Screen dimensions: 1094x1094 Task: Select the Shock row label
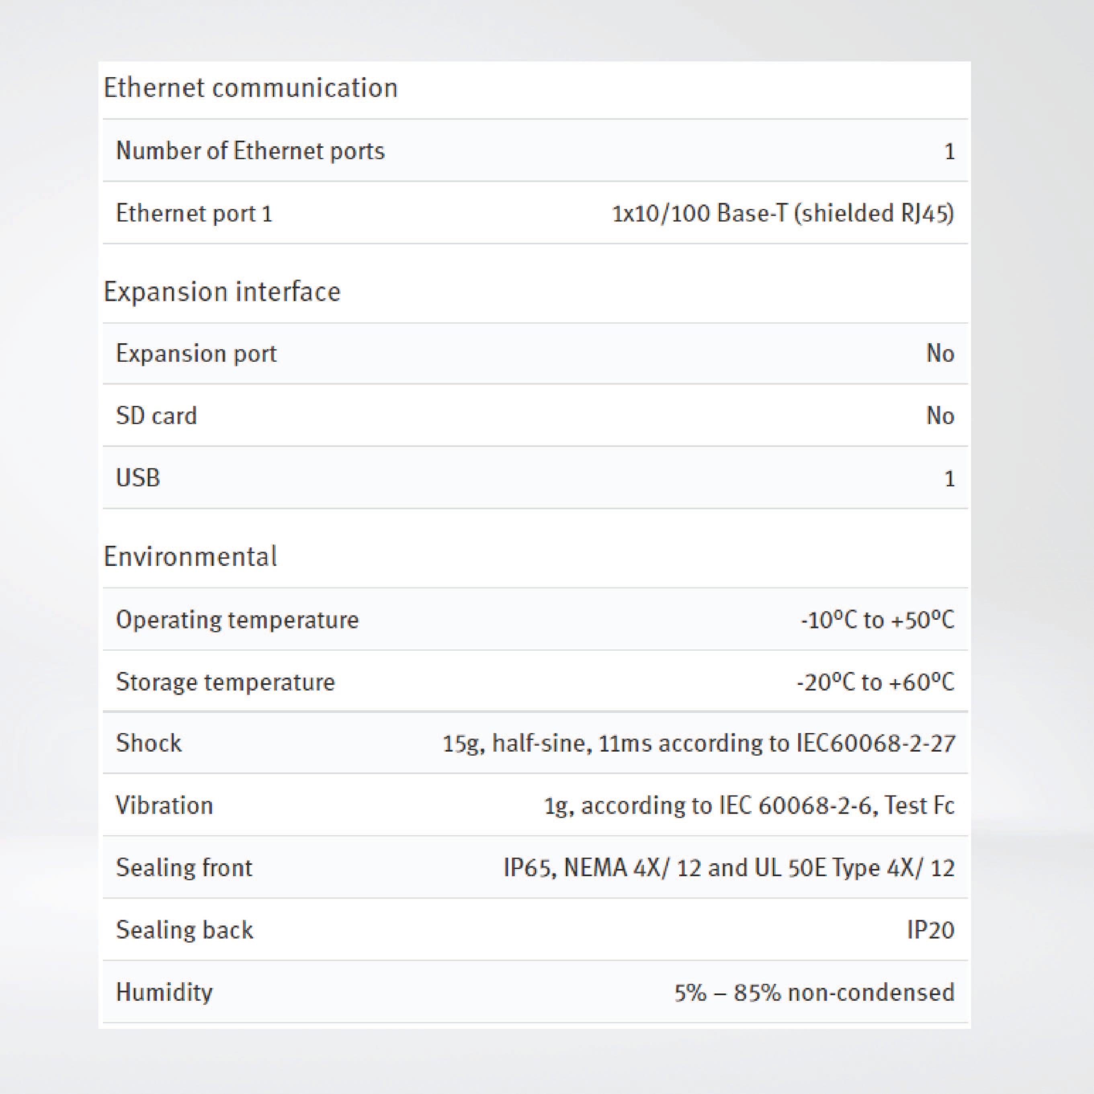pos(149,743)
